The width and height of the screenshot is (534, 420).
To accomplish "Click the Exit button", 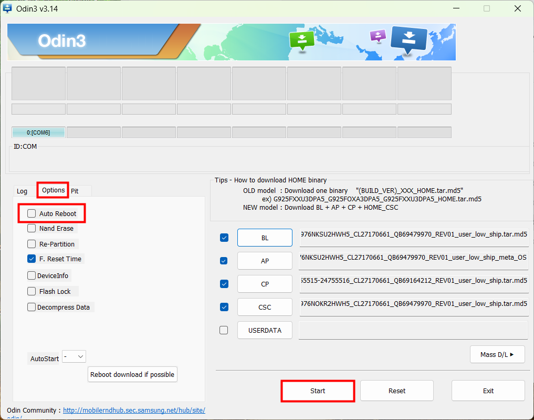I will pos(488,391).
